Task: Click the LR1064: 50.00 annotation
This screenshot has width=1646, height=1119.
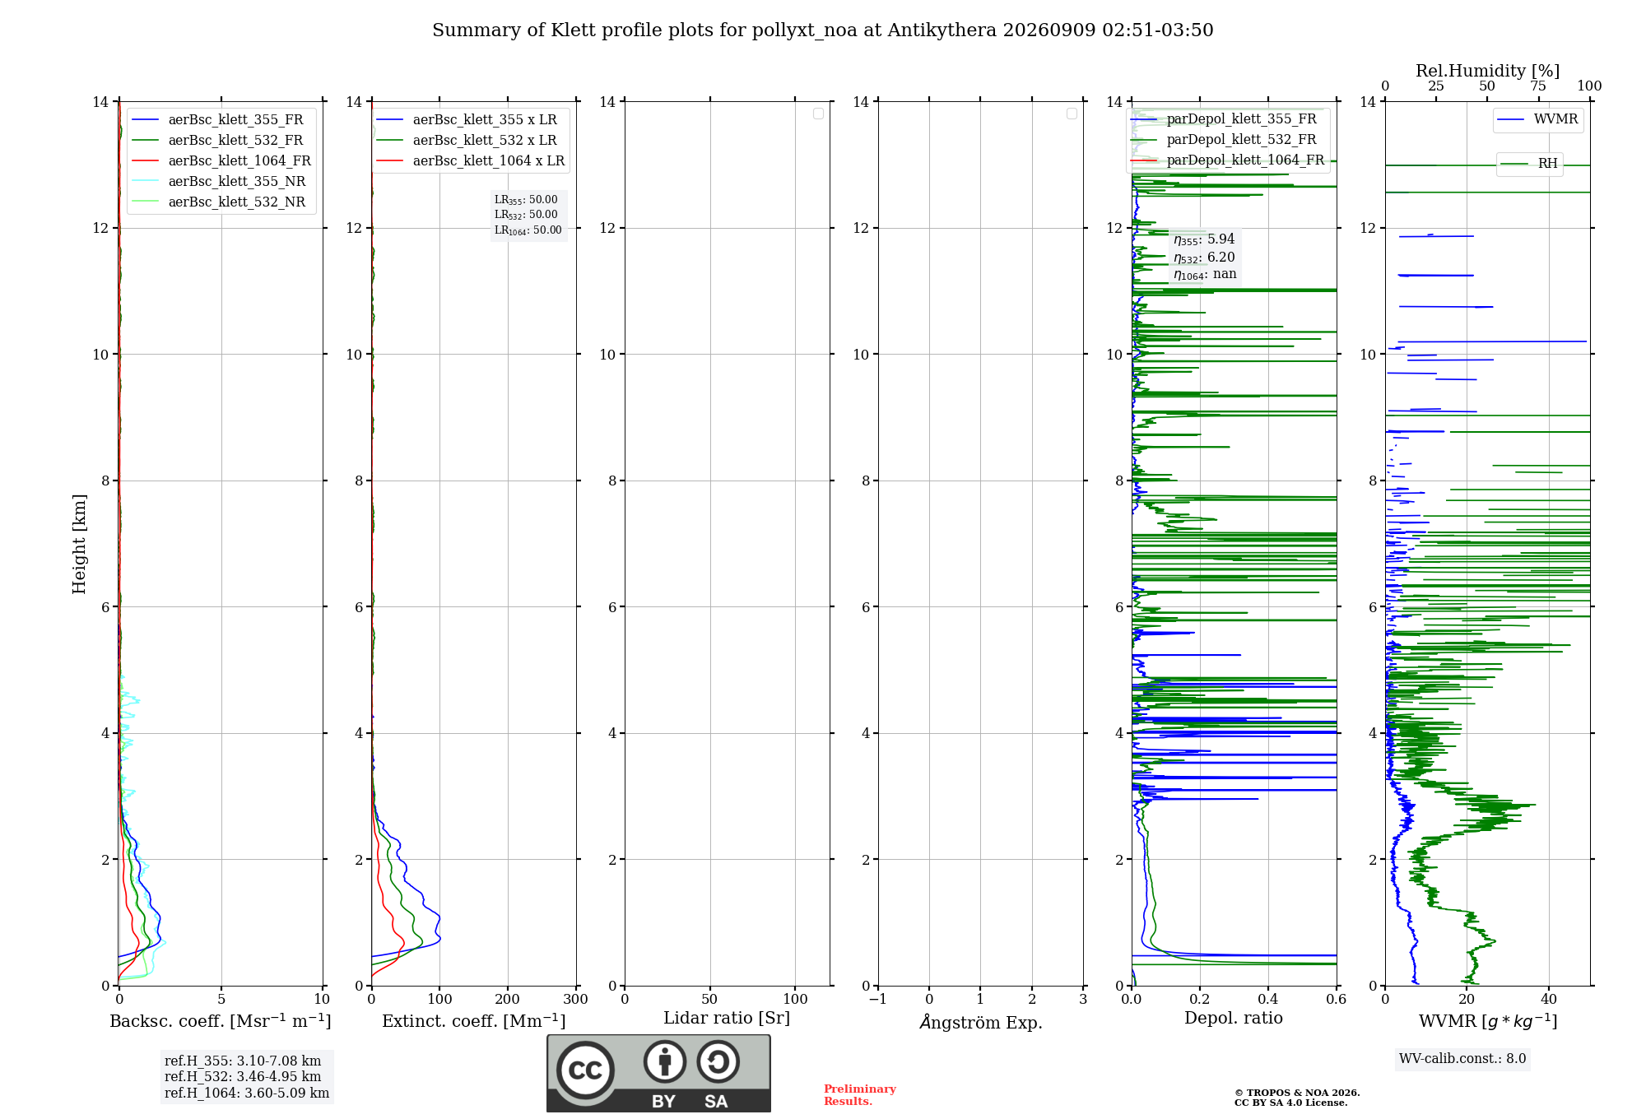Action: (x=528, y=230)
